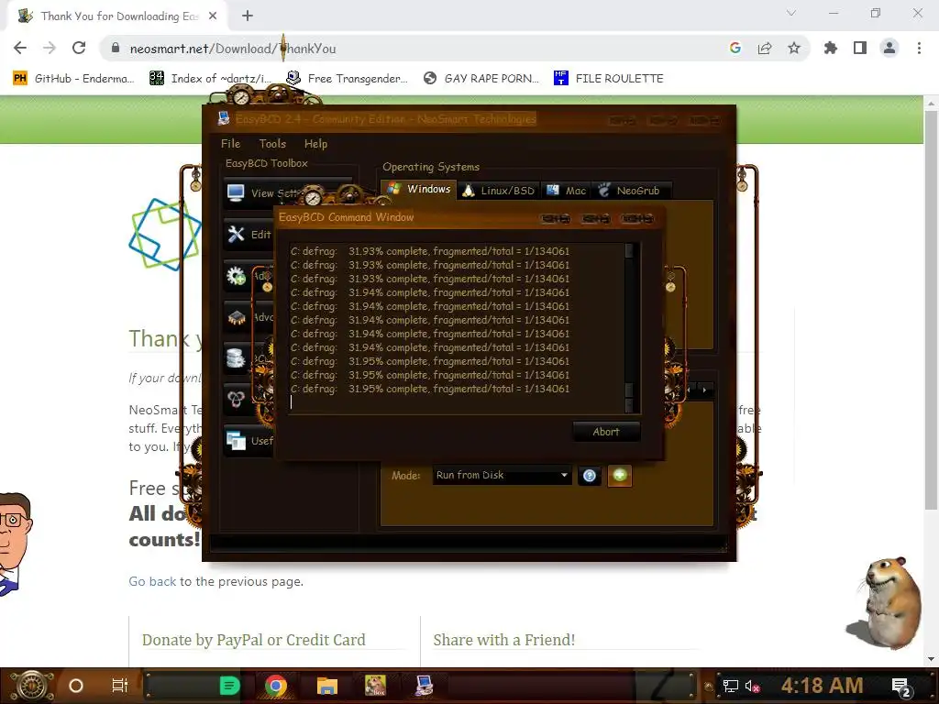Click the tab strip left scroll arrow
The width and height of the screenshot is (939, 704).
(690, 390)
